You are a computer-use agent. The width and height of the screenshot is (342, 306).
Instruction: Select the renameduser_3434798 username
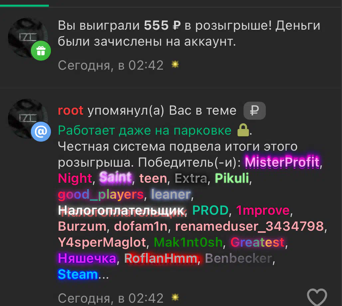[x=250, y=226]
